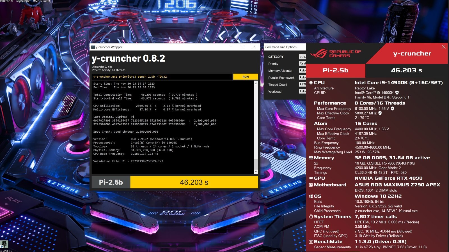Click the 8 Cores/16 Threads heading
Viewport: 449px width, 252px height.
pos(380,103)
